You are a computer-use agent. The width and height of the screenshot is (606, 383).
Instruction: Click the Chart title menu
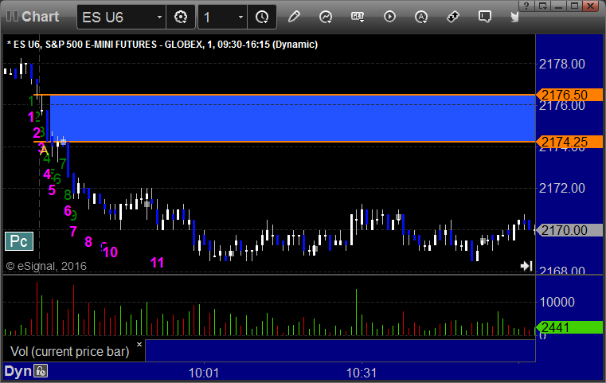coord(33,17)
